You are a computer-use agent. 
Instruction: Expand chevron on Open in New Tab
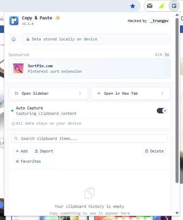[162, 93]
